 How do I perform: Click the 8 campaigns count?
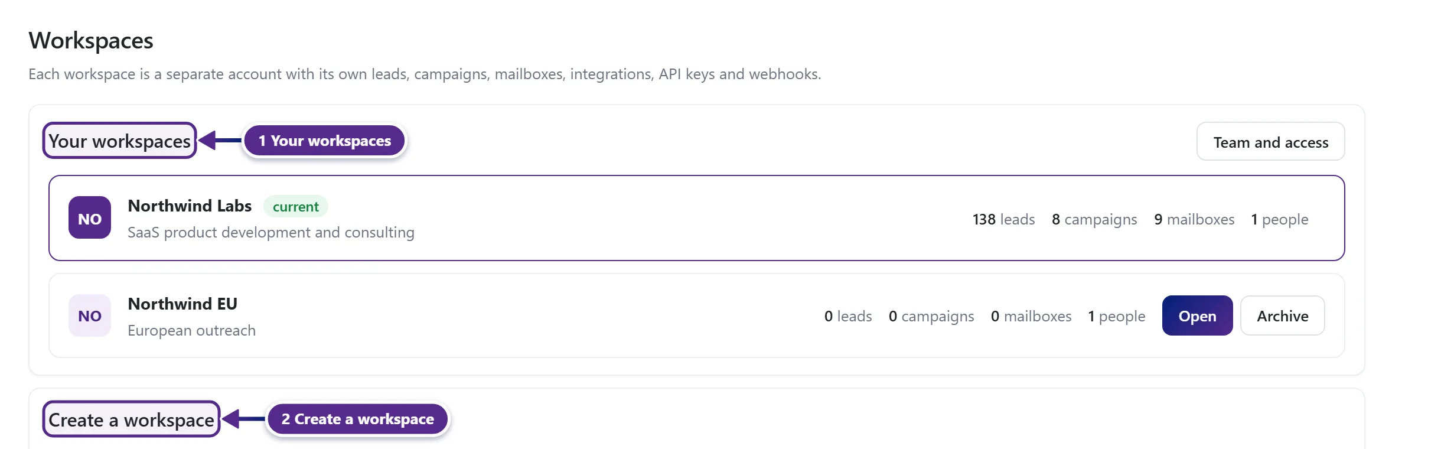coord(1094,219)
